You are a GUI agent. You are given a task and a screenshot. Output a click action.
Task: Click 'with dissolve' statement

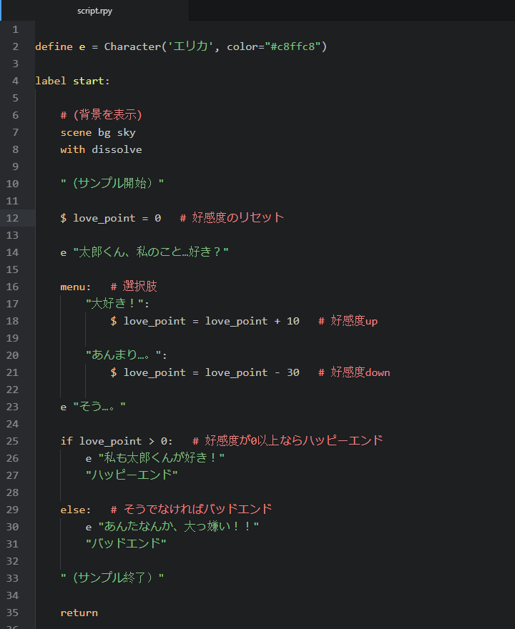coord(101,149)
